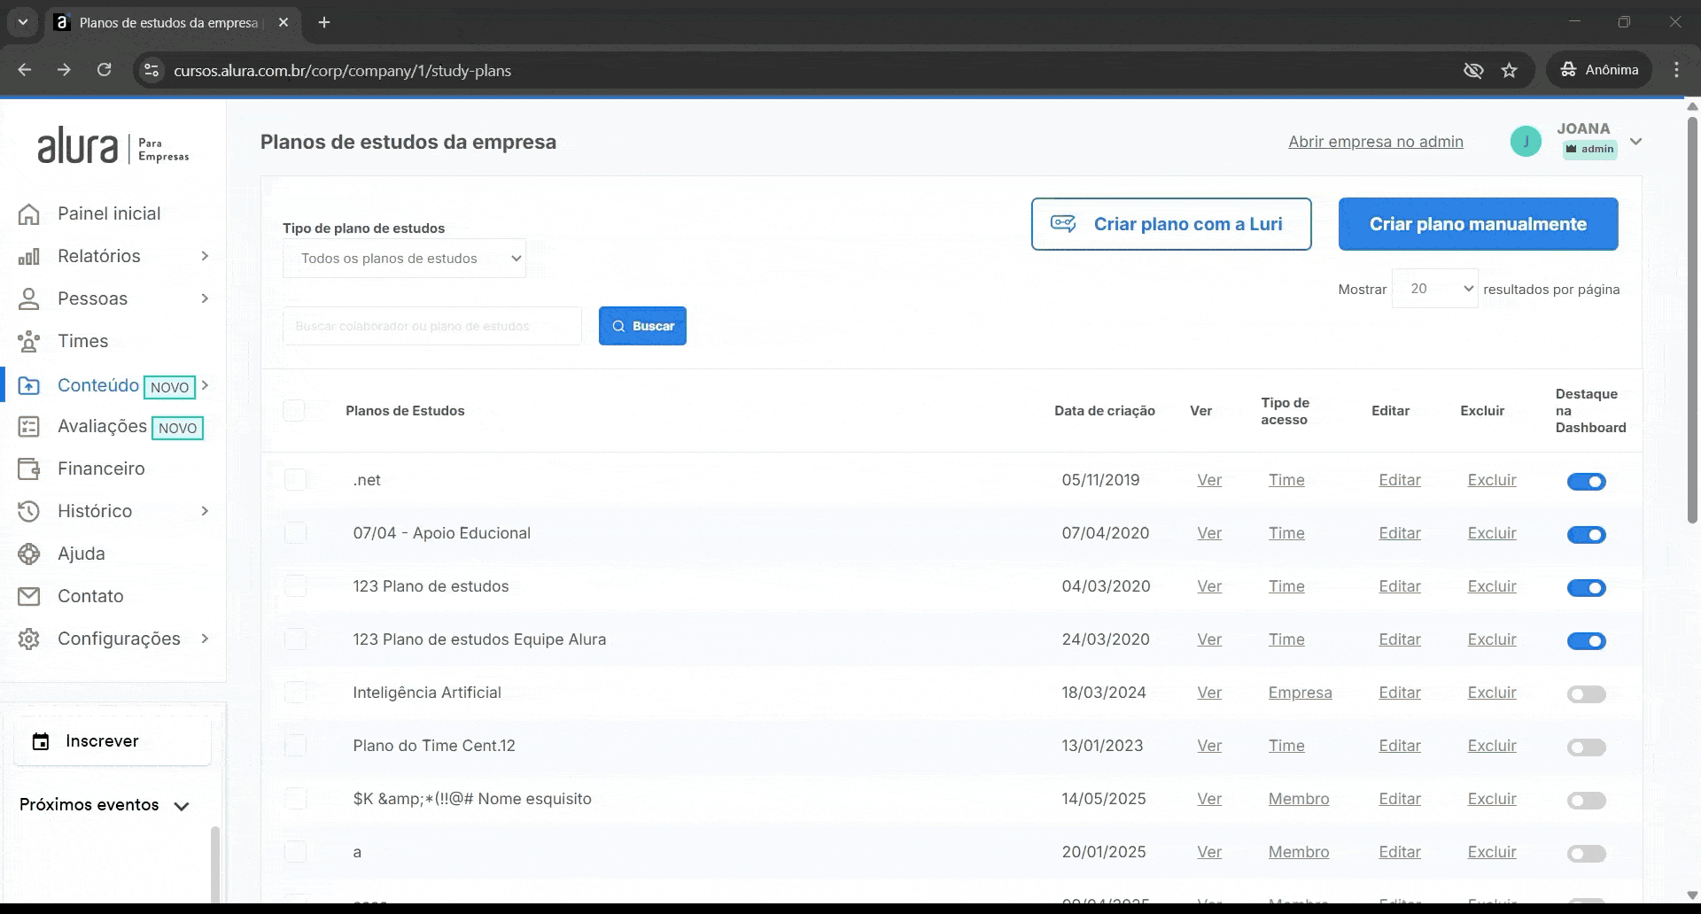The width and height of the screenshot is (1701, 914).
Task: Click the Avaliações checklist icon
Action: (x=29, y=427)
